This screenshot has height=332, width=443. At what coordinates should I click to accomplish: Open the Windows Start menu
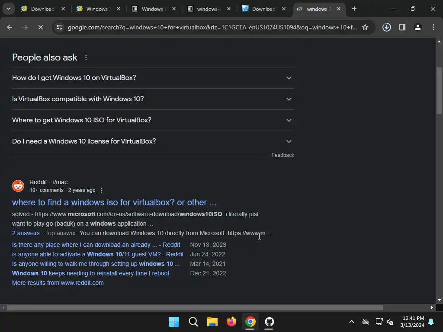[174, 322]
